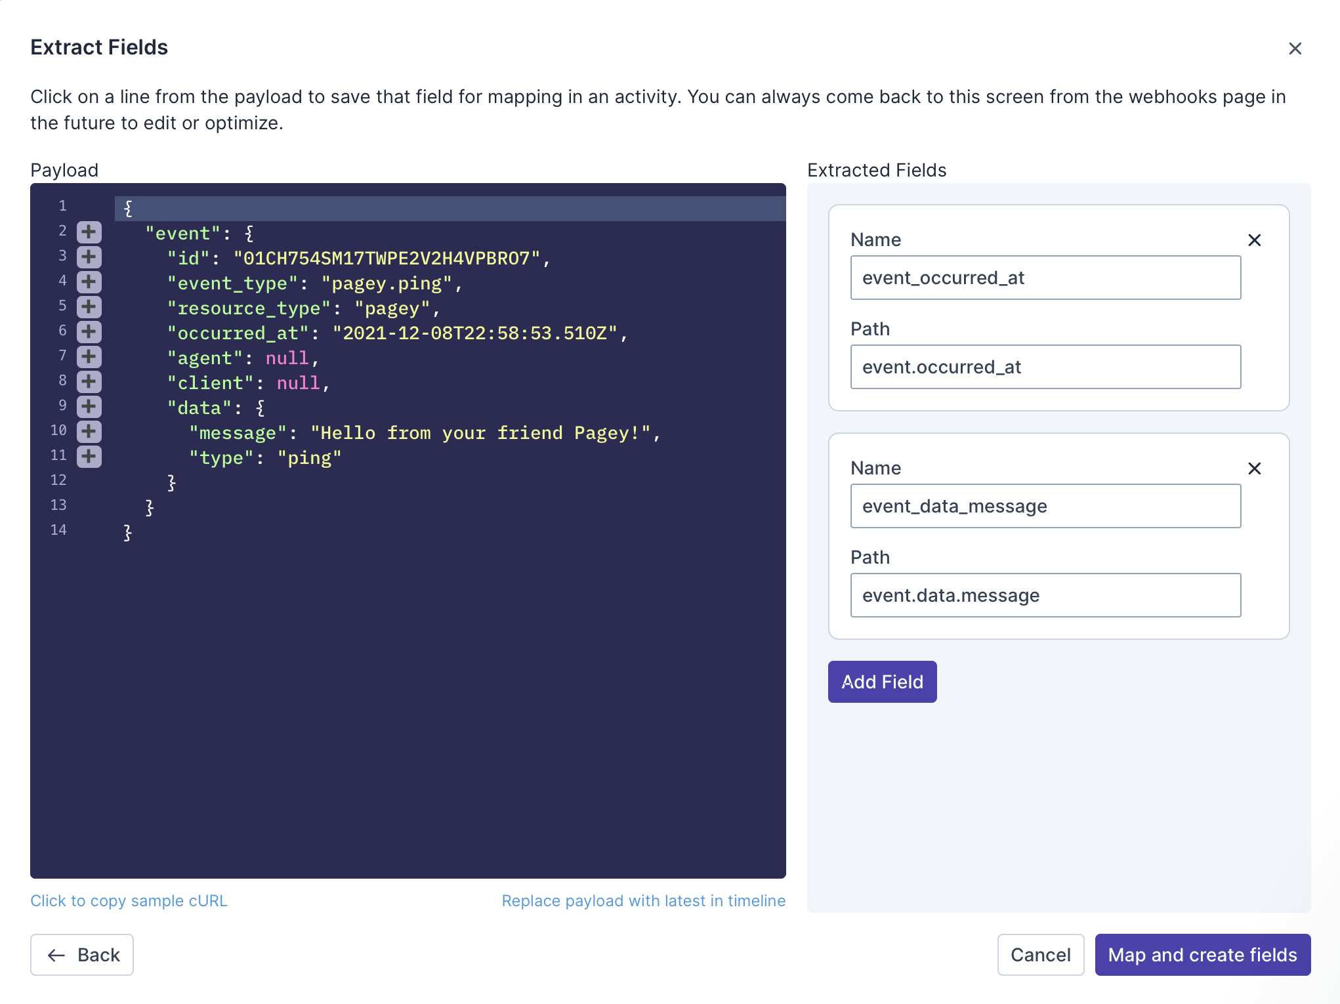Viewport: 1340px width, 1004px height.
Task: Click plus icon beside "event" object
Action: click(89, 232)
